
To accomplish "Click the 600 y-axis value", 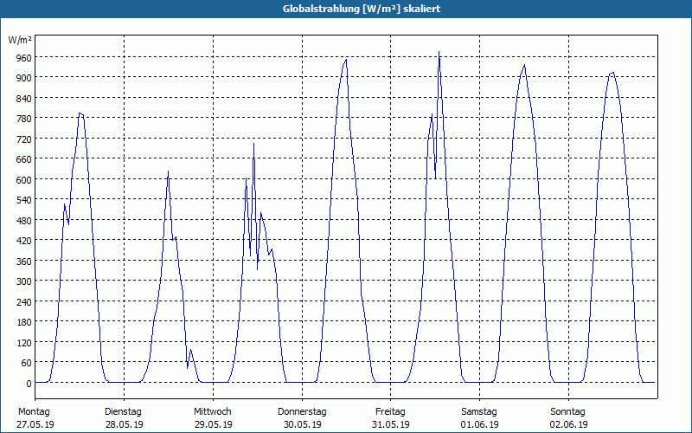I will (x=24, y=179).
